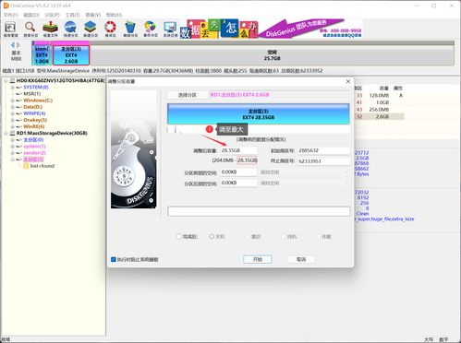Collapse the HD0 TOSHIBA disk node

pos(6,81)
